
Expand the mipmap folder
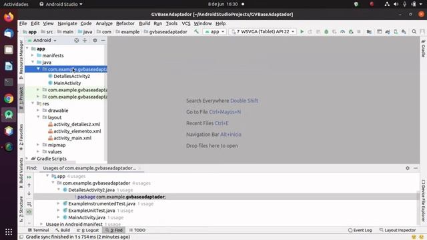[38, 145]
